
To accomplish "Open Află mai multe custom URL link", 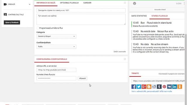I will [x=166, y=91].
